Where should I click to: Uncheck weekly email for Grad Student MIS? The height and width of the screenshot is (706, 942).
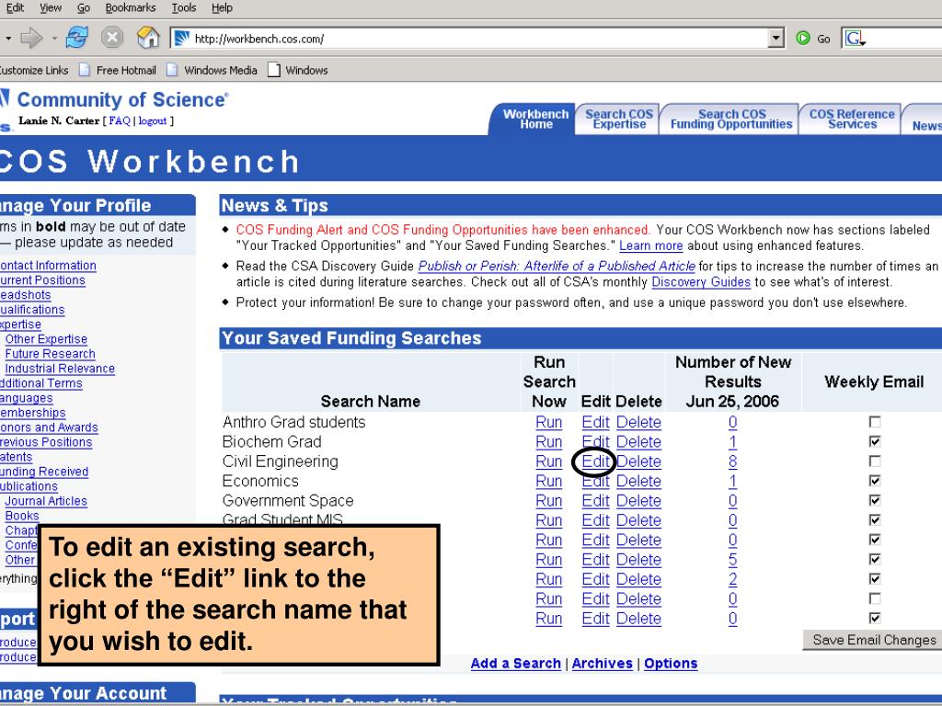875,520
